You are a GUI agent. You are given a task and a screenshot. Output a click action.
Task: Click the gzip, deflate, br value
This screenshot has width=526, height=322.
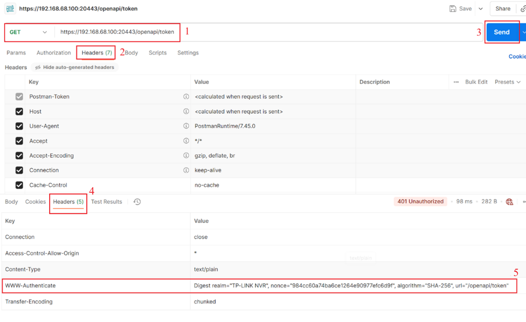point(215,156)
